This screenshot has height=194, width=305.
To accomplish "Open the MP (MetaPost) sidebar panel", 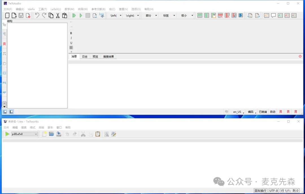I will (4, 92).
